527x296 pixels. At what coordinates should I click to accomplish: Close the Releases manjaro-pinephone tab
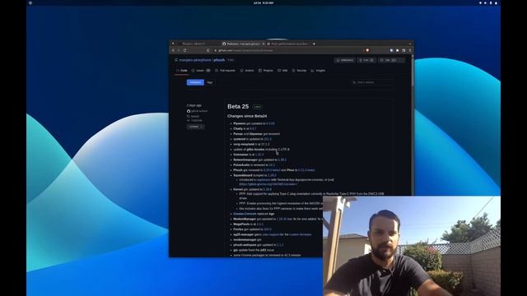click(x=263, y=44)
